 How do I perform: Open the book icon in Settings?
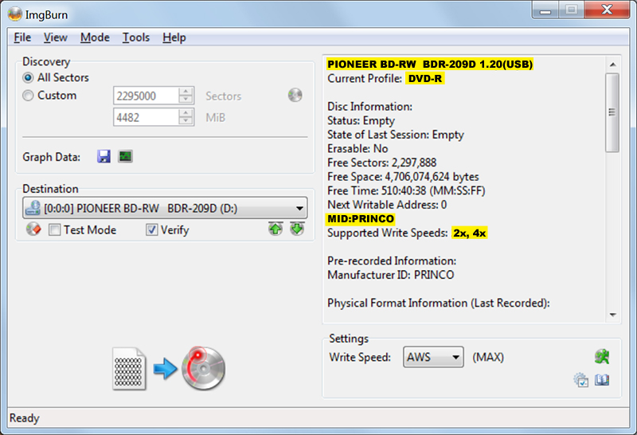pos(602,381)
